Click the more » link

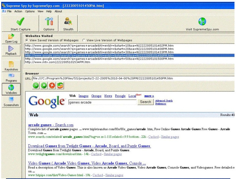tap(149, 96)
